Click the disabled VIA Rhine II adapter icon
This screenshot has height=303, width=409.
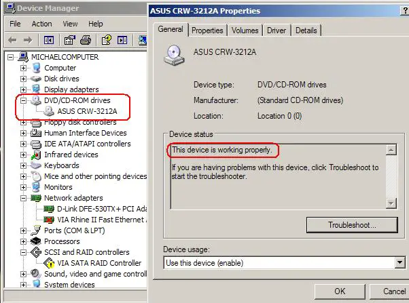[x=49, y=220]
